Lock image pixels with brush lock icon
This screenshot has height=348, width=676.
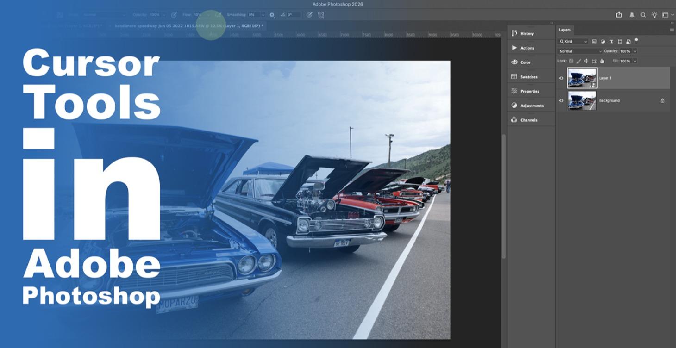pyautogui.click(x=579, y=61)
